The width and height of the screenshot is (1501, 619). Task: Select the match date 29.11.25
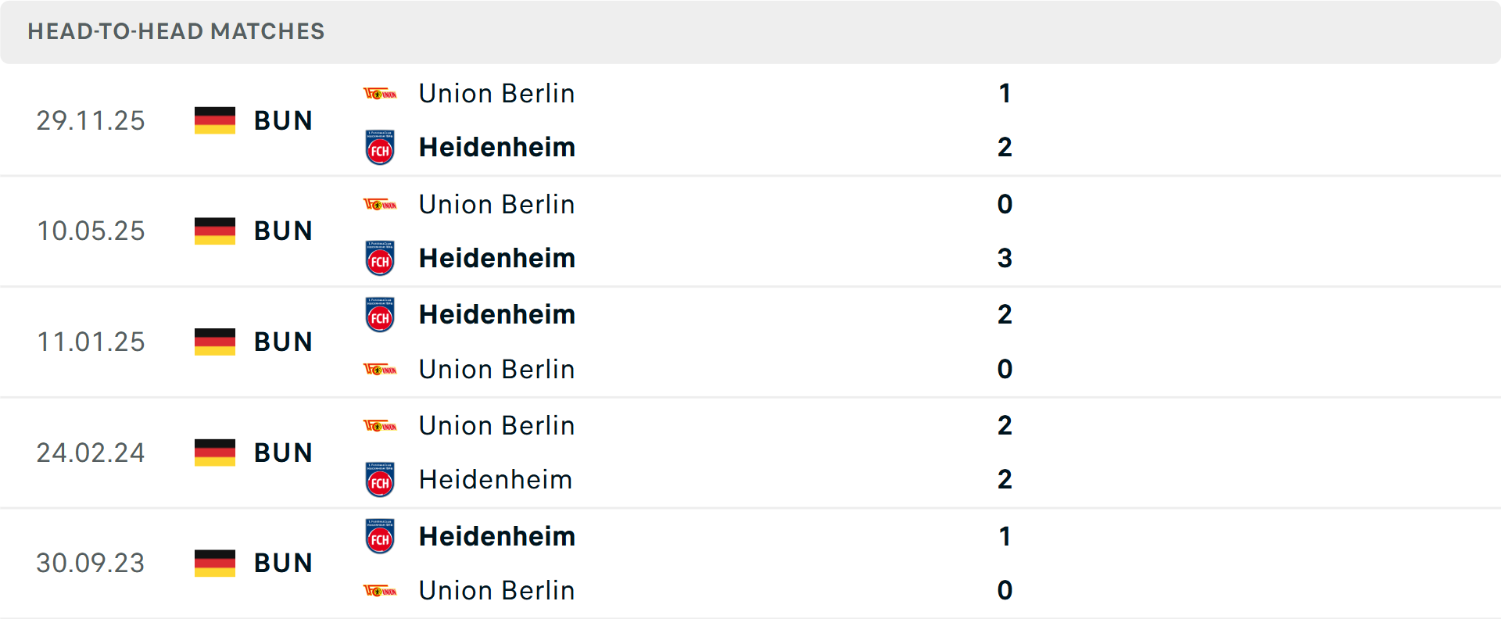coord(91,120)
